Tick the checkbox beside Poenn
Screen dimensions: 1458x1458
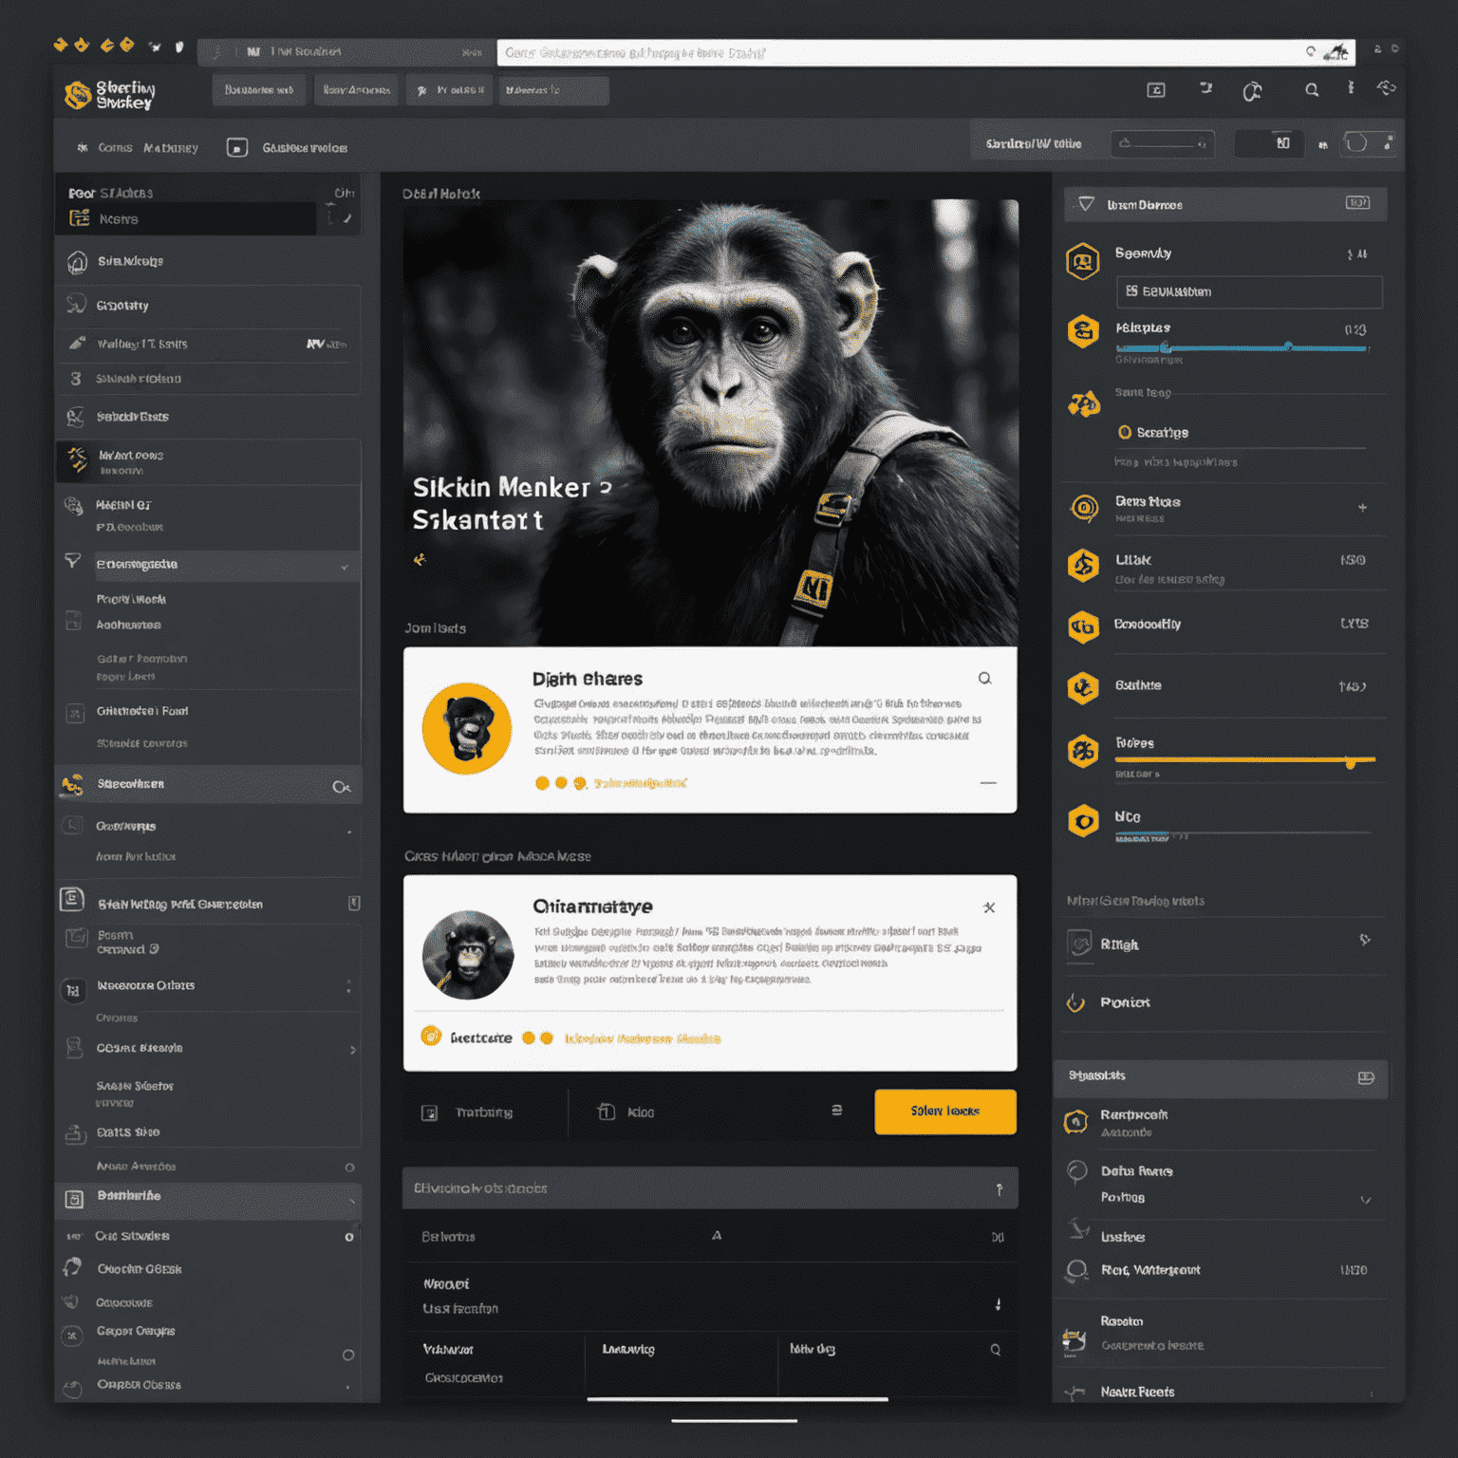pyautogui.click(x=76, y=939)
